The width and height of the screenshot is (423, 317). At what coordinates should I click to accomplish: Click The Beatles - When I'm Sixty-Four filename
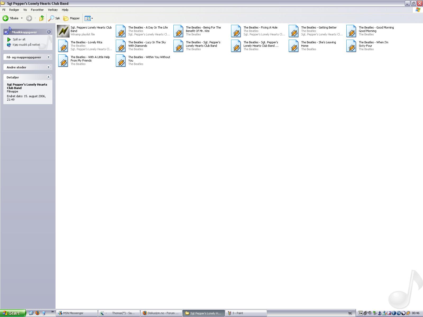[374, 44]
